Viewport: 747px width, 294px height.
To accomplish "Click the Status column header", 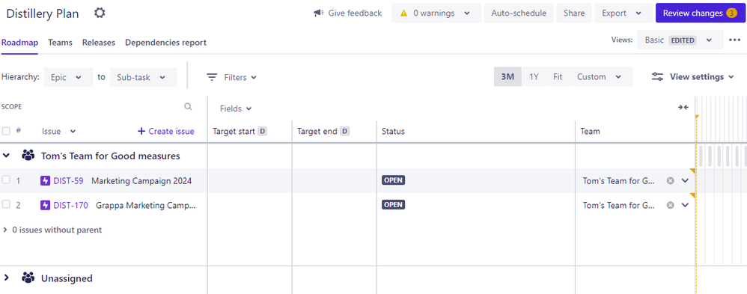I will pos(393,131).
